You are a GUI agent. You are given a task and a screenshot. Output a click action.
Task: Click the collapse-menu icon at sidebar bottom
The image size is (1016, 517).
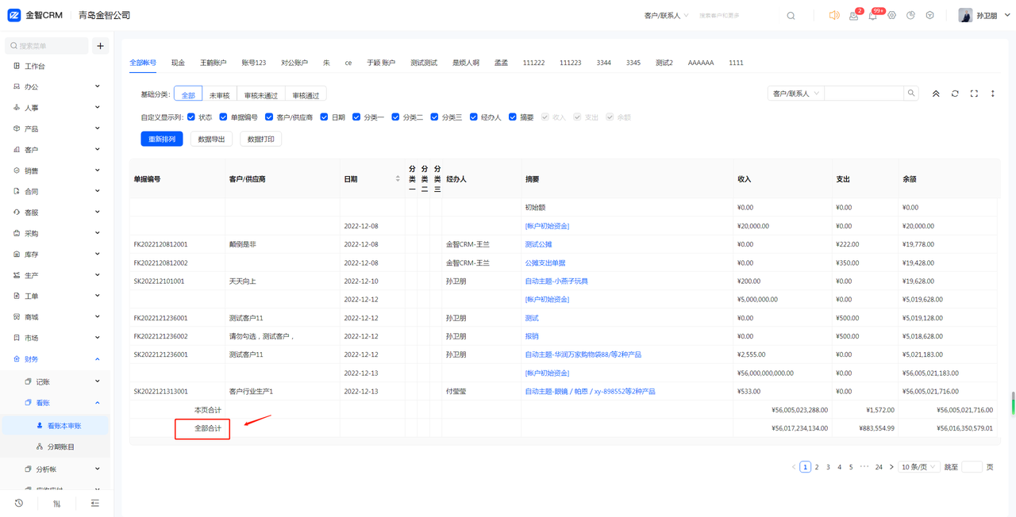(x=95, y=503)
